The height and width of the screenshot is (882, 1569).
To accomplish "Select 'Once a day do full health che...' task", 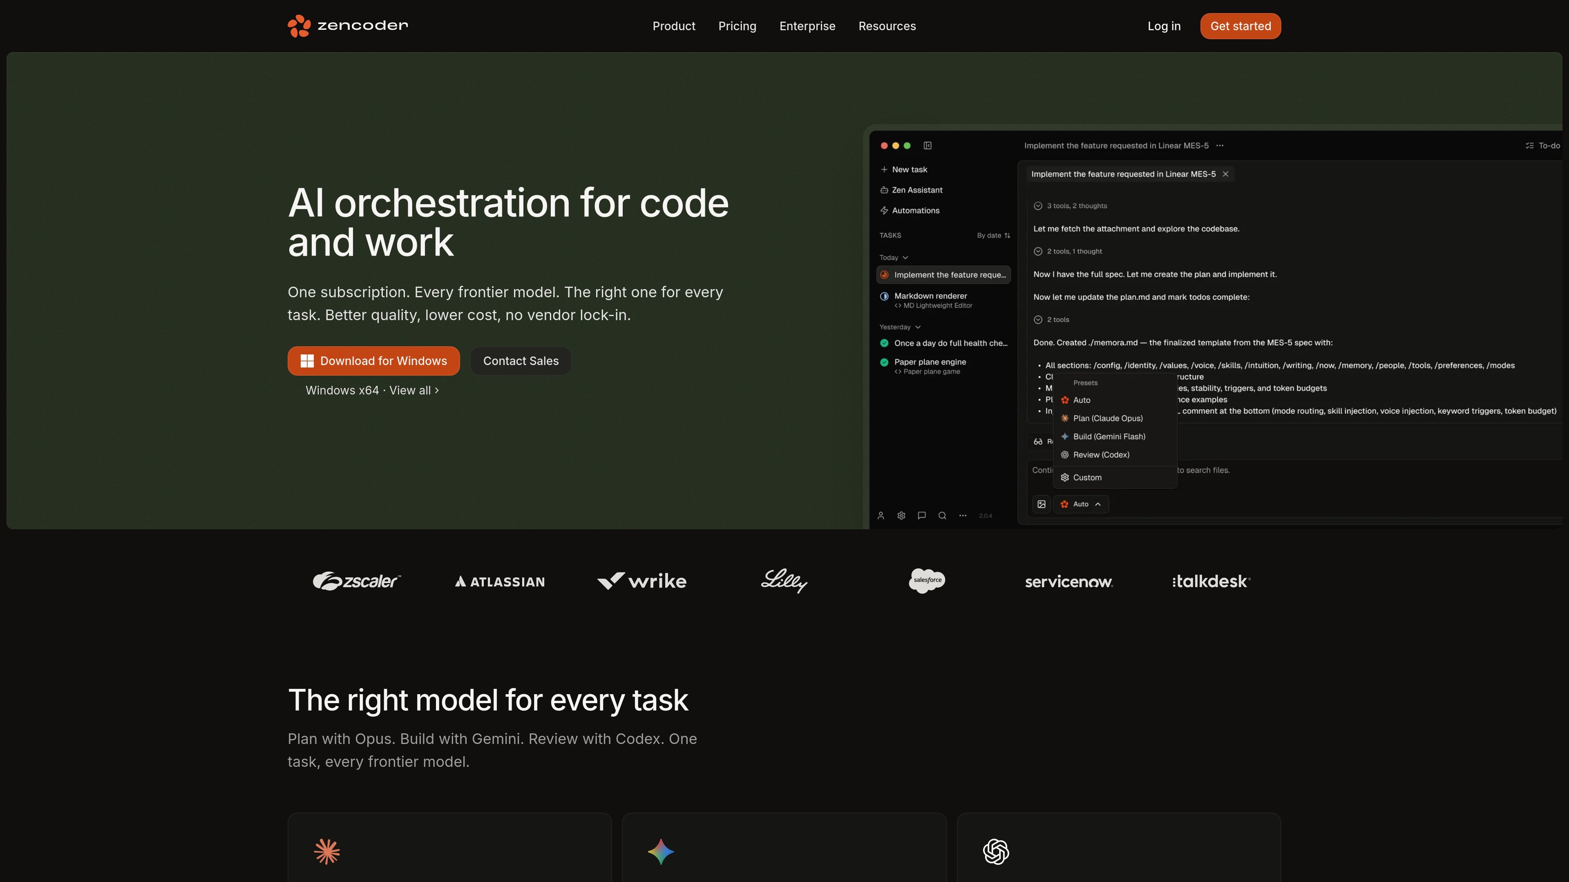I will 943,343.
